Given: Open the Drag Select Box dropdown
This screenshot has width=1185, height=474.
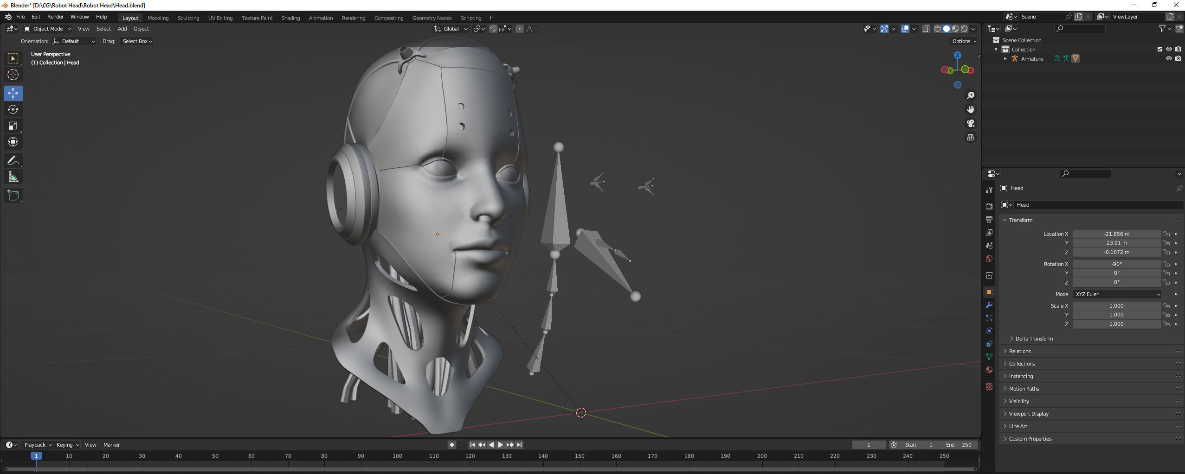Looking at the screenshot, I should pyautogui.click(x=137, y=41).
